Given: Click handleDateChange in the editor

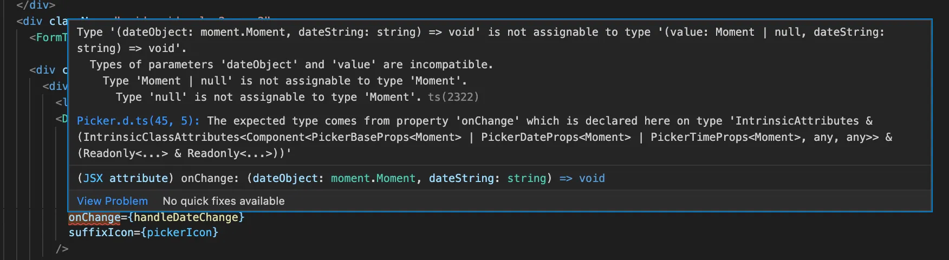Looking at the screenshot, I should (186, 217).
